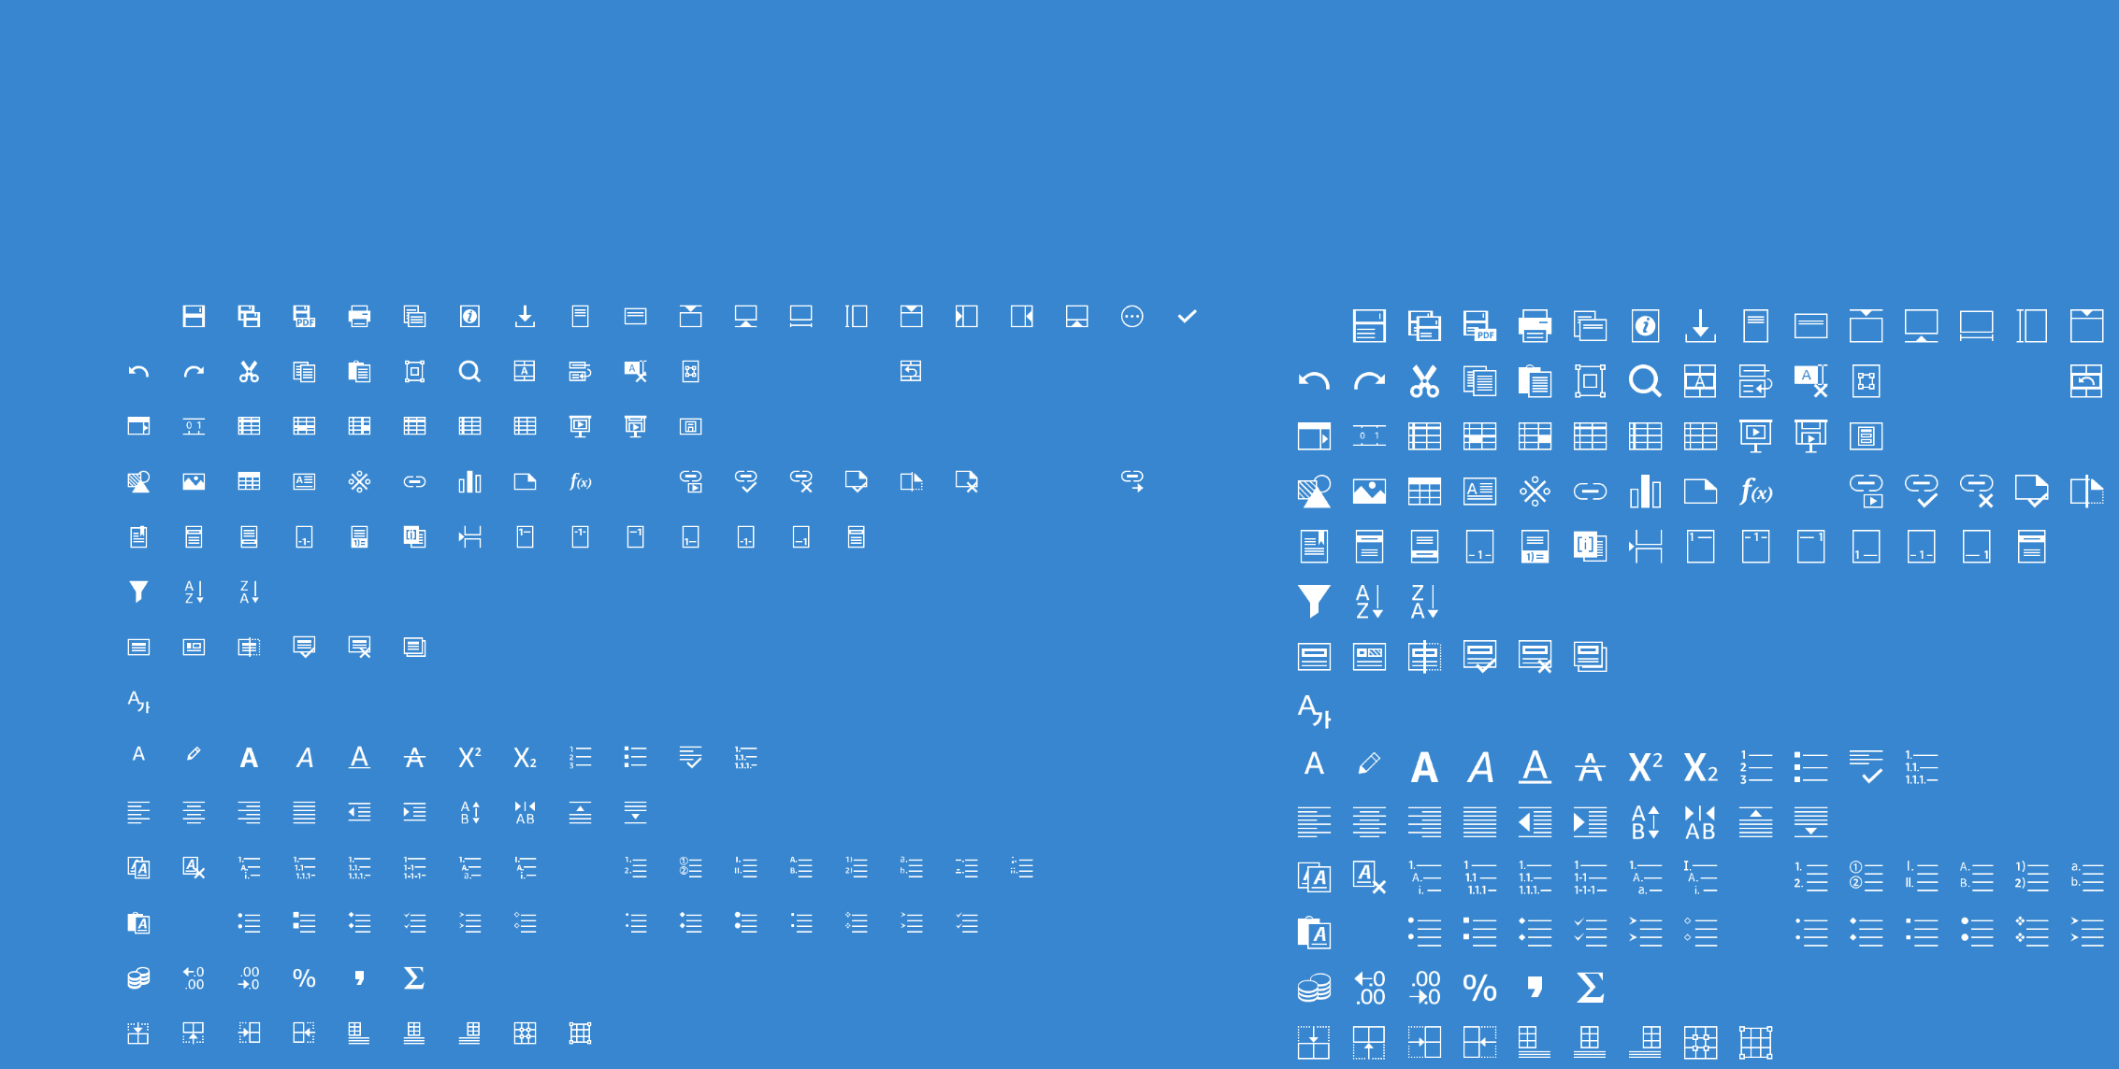Select the small percent format icon
Image resolution: width=2119 pixels, height=1069 pixels.
[304, 978]
